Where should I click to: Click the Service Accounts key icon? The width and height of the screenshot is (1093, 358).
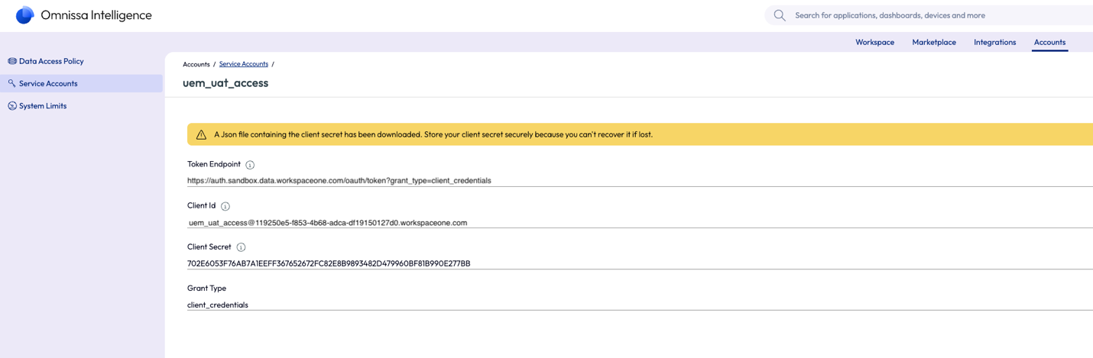click(x=12, y=83)
